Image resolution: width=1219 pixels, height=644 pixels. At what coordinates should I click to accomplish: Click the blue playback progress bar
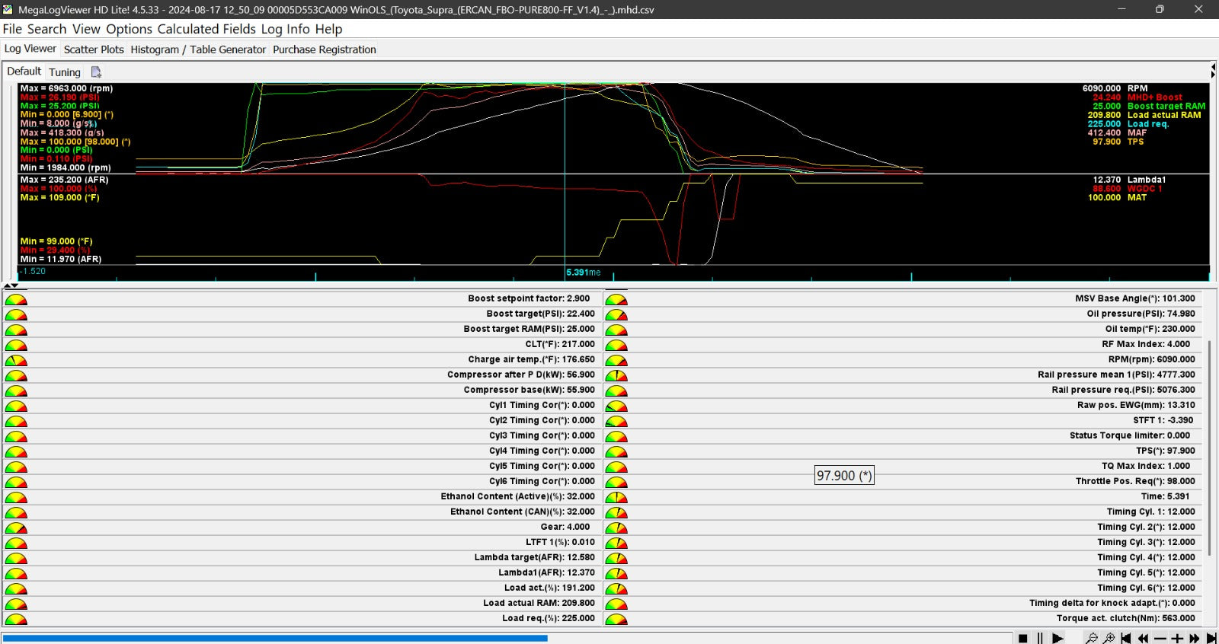point(274,638)
